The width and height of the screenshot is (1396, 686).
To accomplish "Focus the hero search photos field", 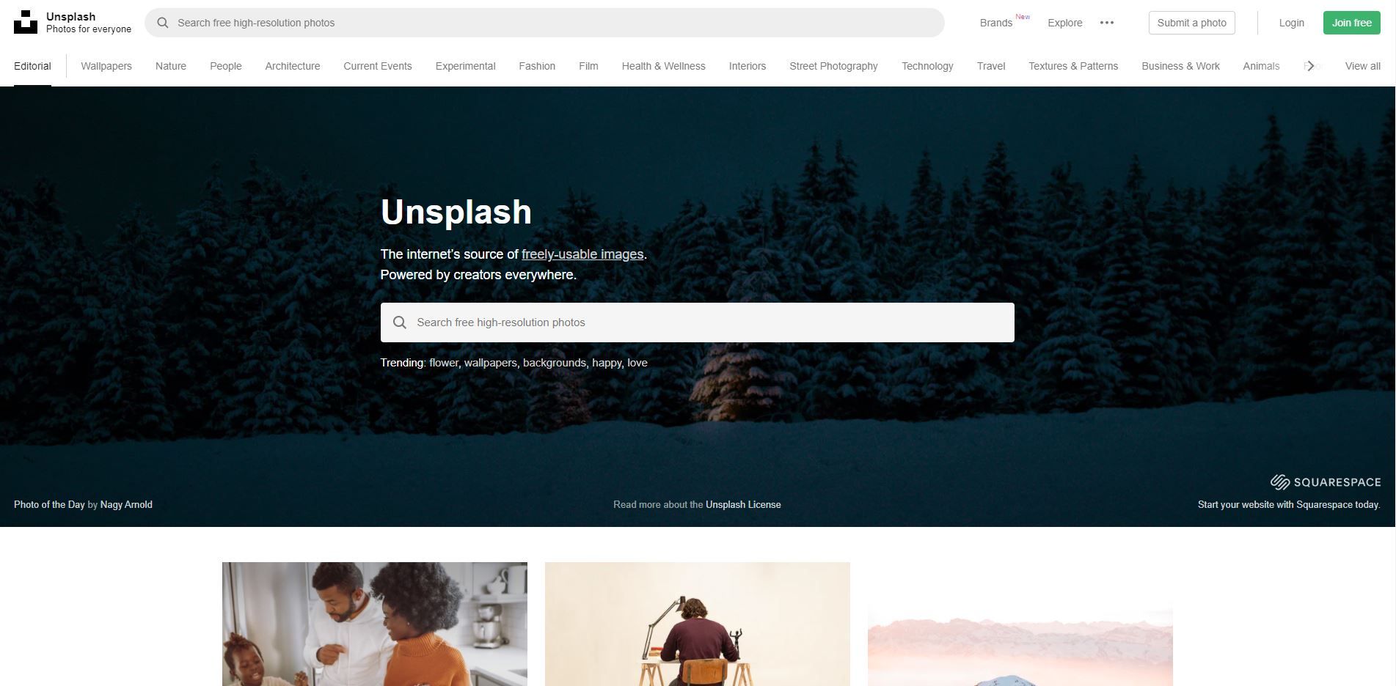I will 698,322.
